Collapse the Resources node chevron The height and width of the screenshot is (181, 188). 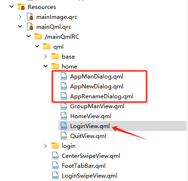tap(12, 7)
